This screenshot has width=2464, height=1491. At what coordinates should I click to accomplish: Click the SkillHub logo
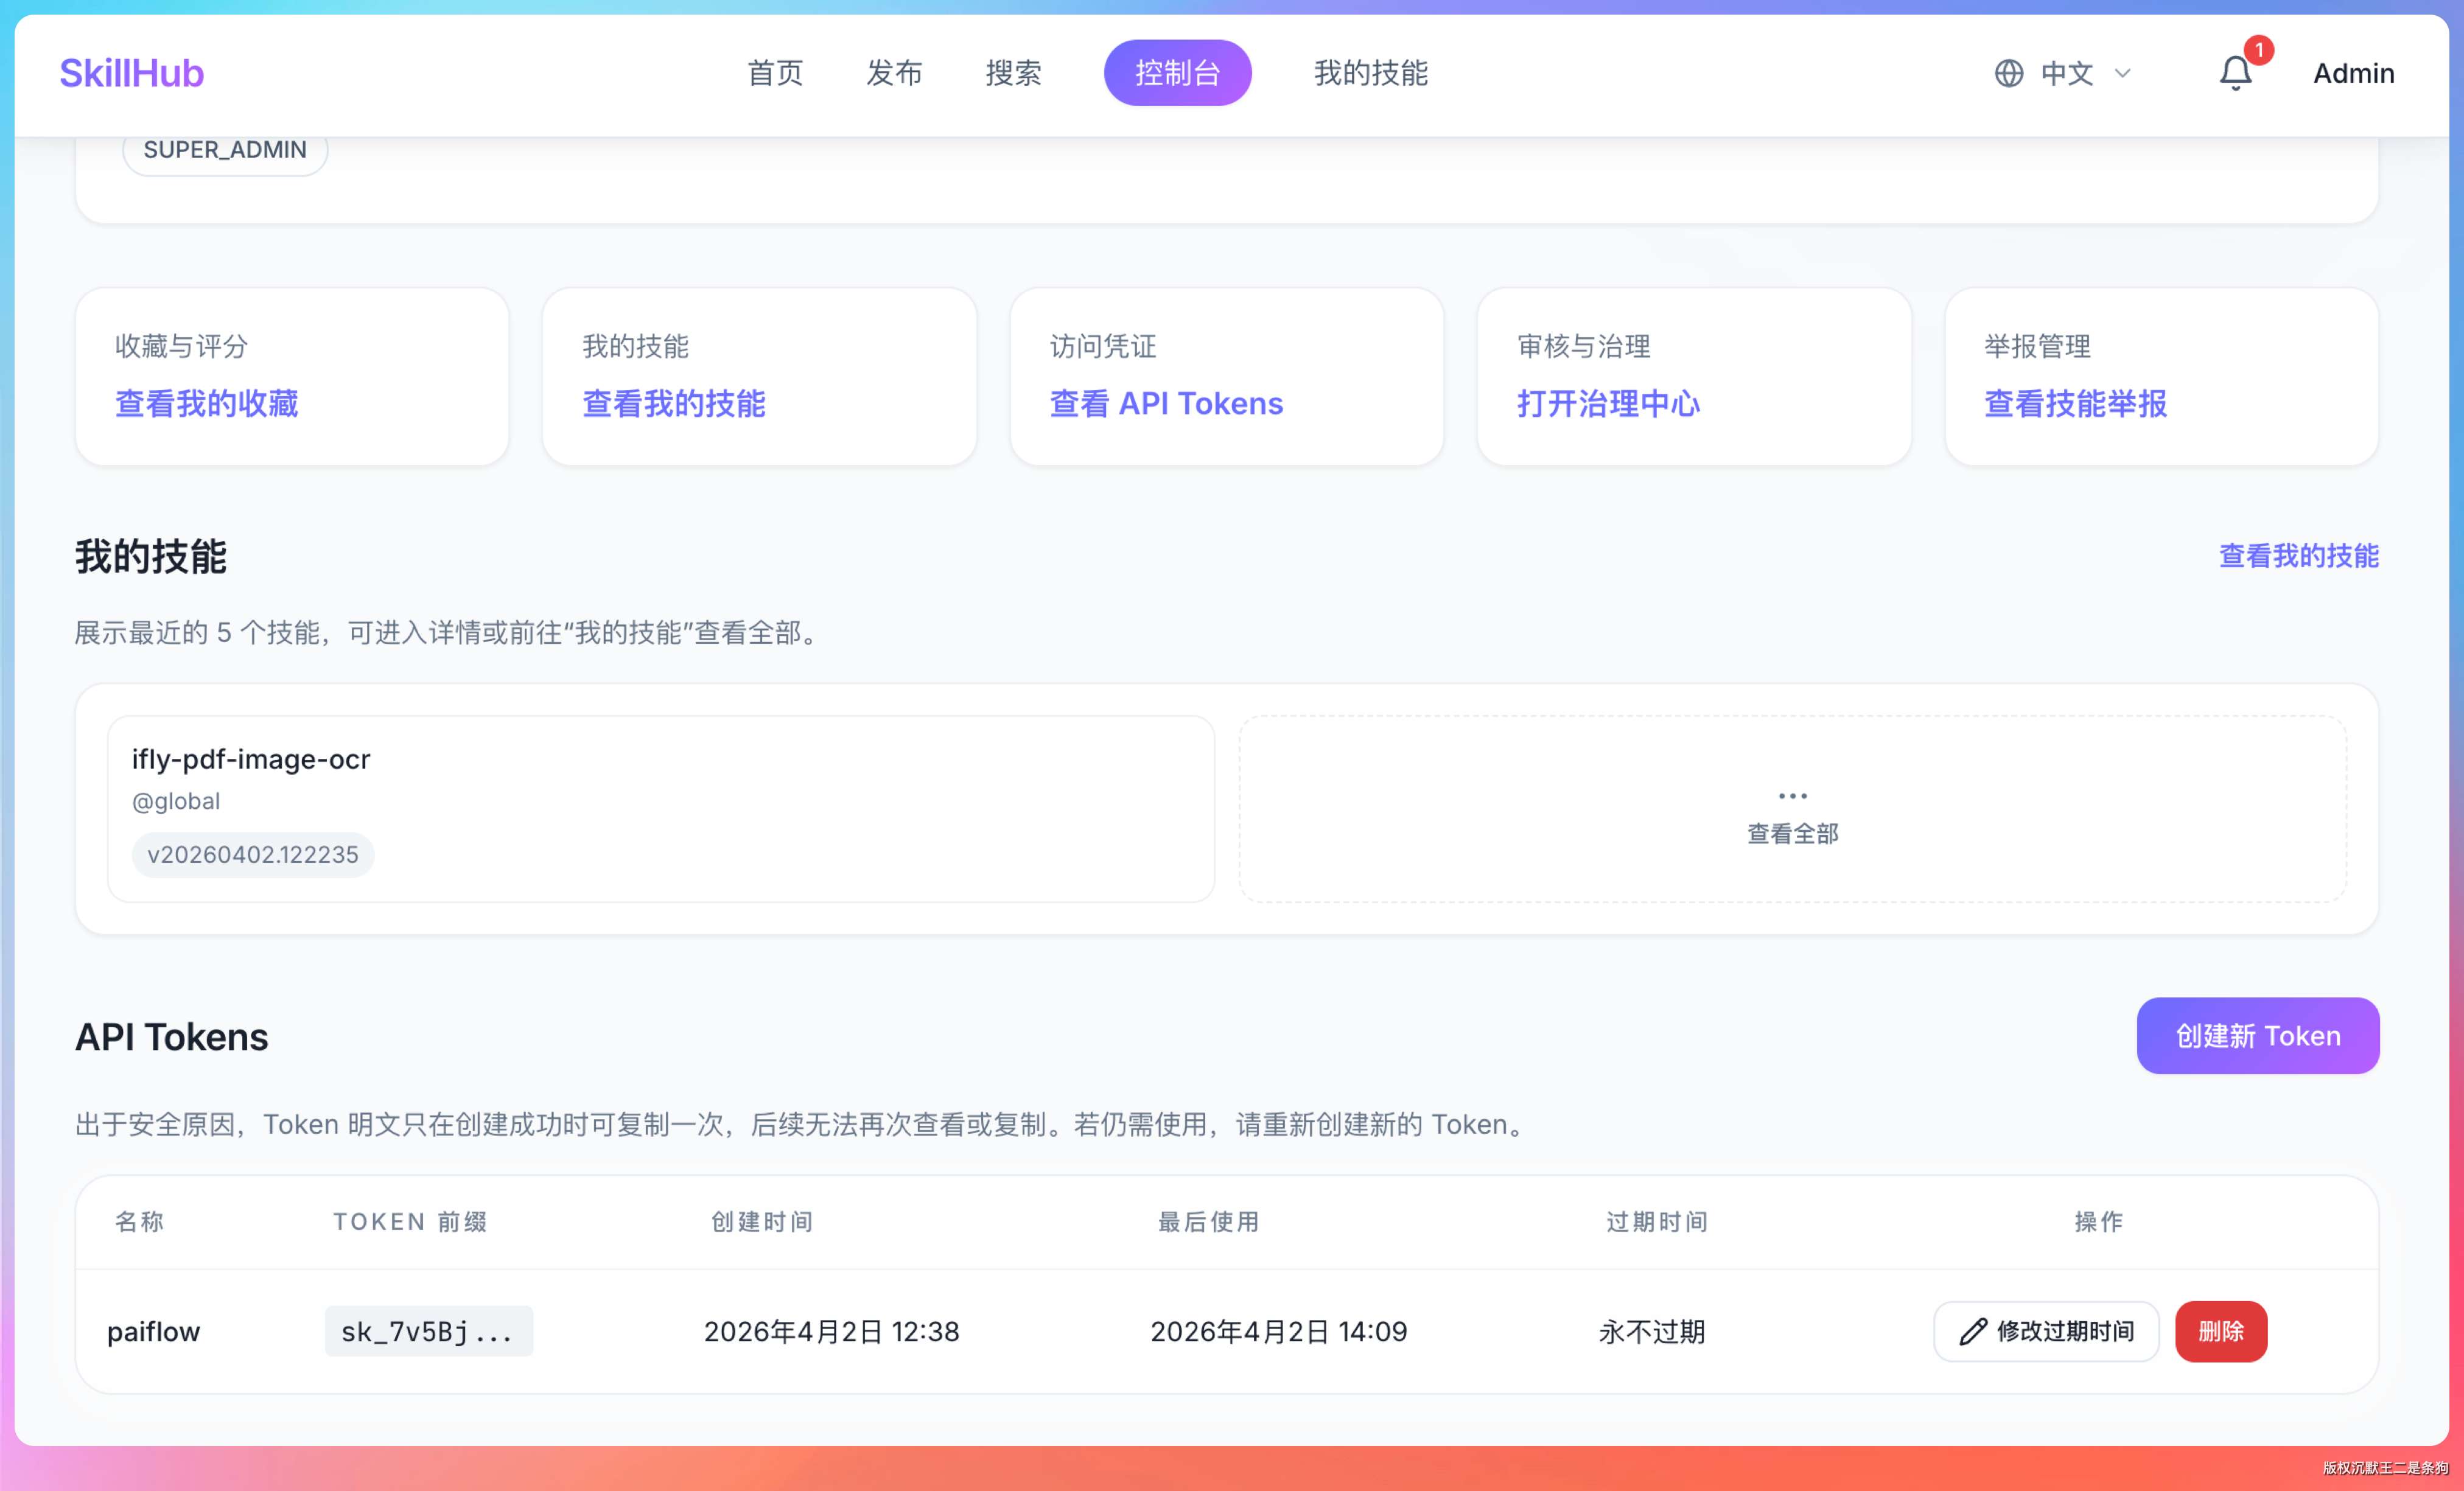[131, 73]
